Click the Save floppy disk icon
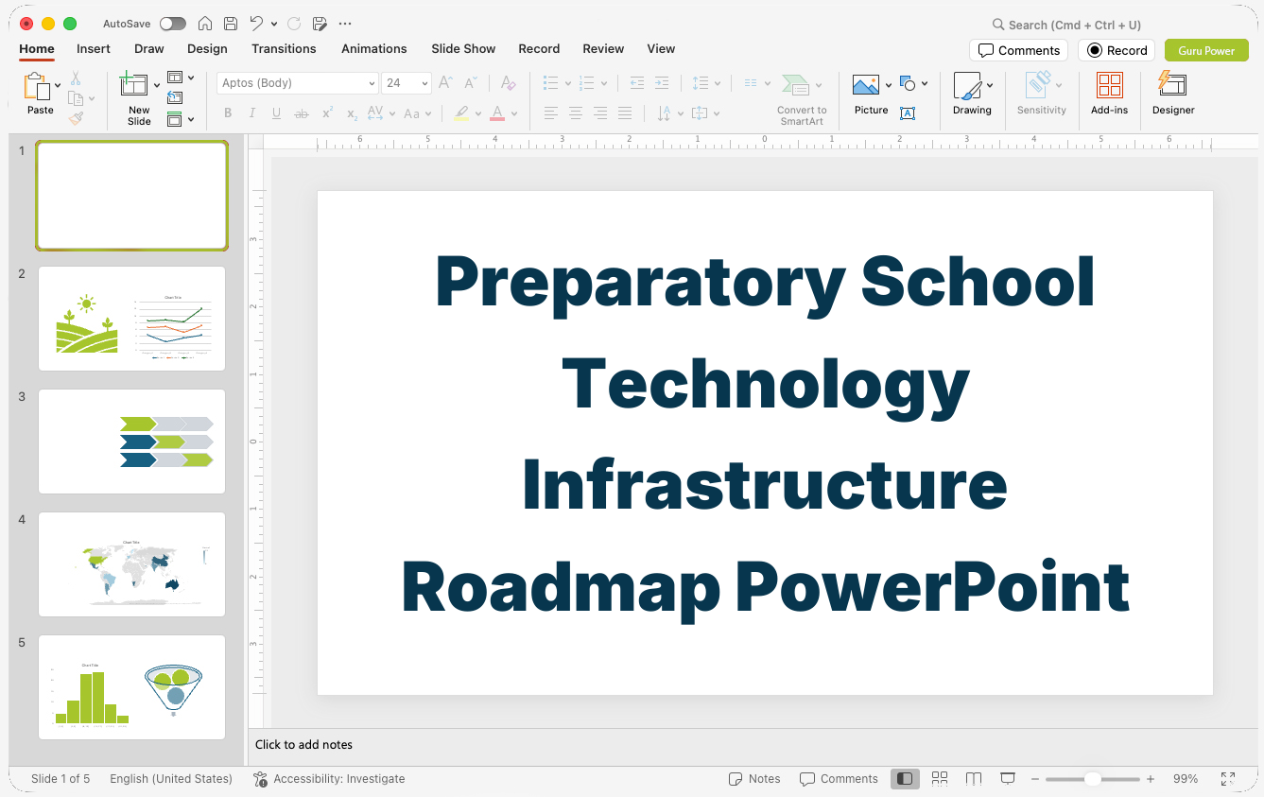 (231, 24)
